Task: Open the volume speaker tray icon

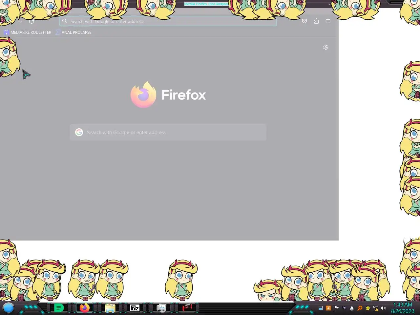Action: tap(384, 308)
